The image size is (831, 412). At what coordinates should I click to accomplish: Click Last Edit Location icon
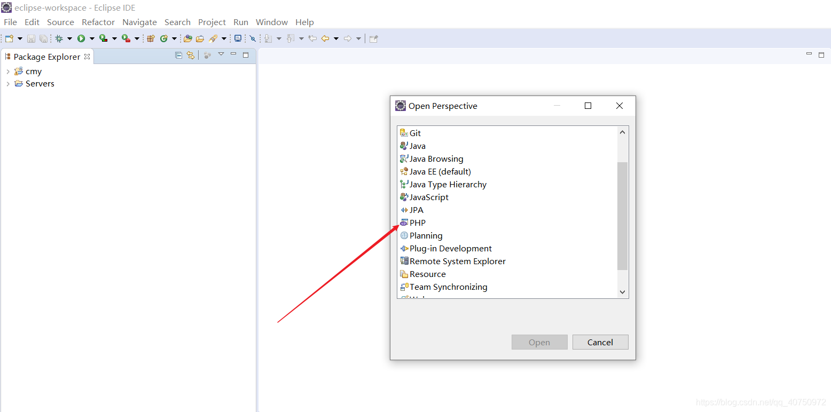click(x=313, y=38)
